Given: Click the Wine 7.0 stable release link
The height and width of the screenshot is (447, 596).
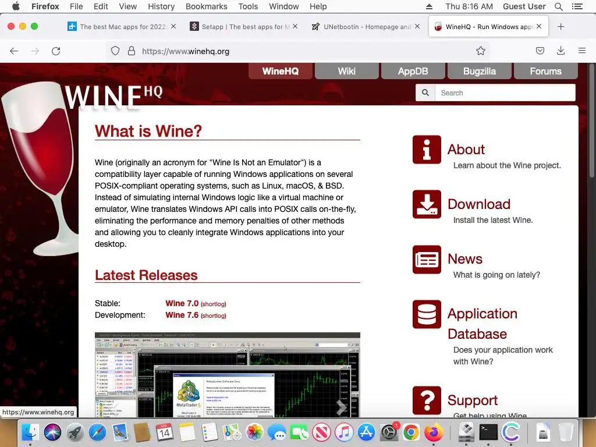Looking at the screenshot, I should click(x=182, y=303).
